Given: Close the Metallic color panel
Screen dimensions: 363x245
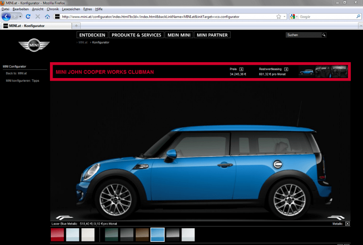Looking at the screenshot, I should coord(348,224).
